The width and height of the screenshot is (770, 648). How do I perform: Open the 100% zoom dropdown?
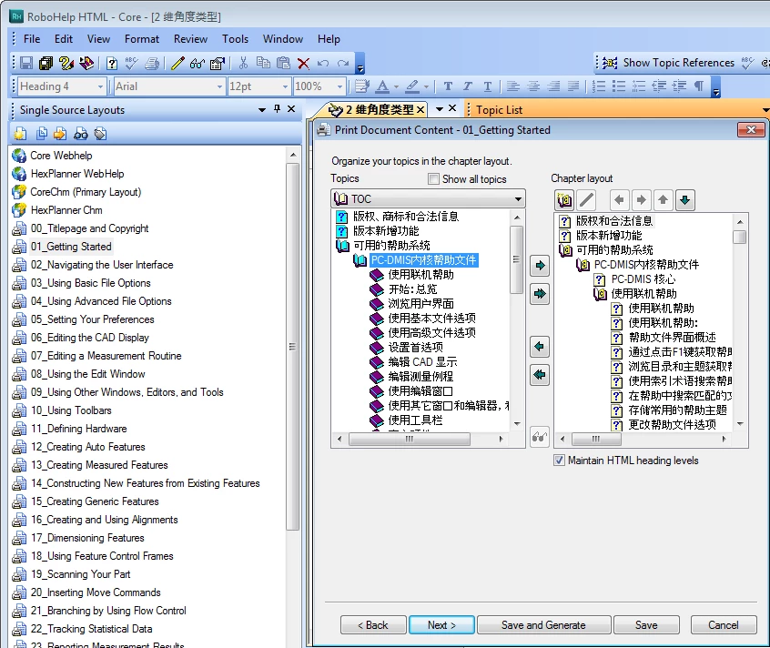[x=339, y=86]
